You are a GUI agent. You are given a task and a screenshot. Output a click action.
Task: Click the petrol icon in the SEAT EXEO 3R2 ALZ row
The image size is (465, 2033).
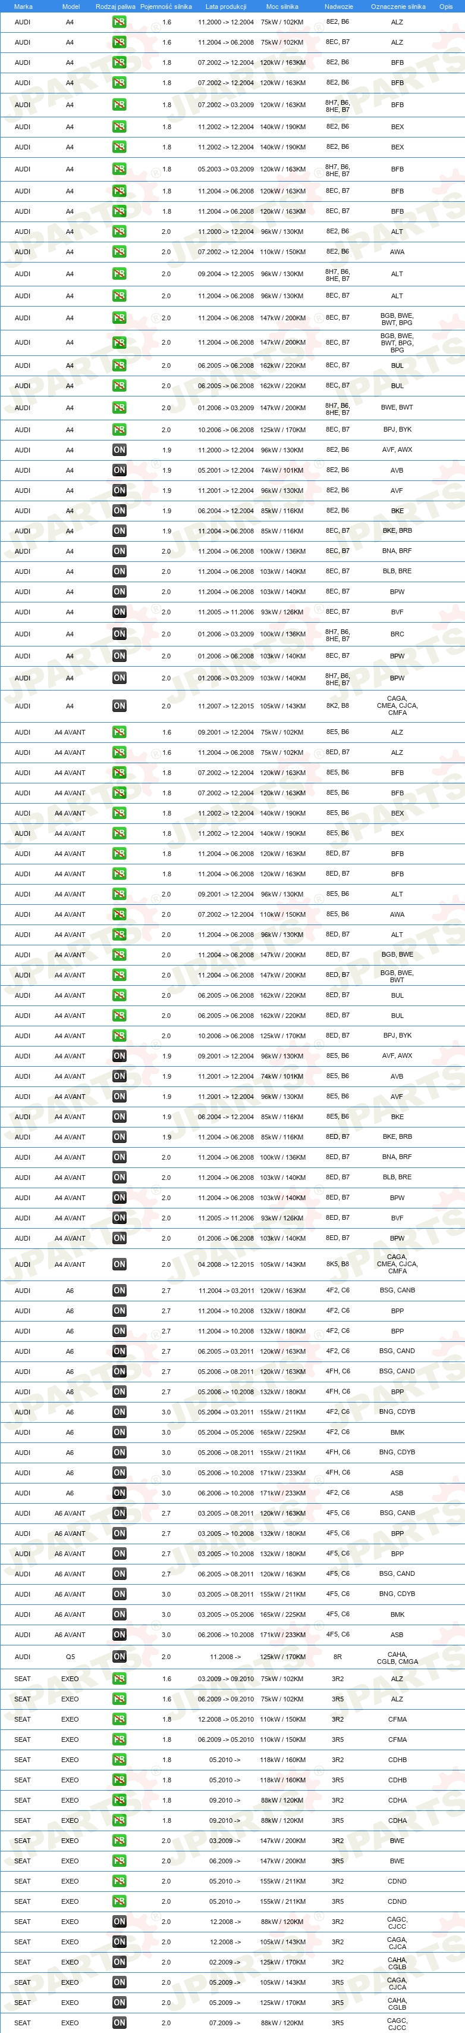tap(119, 1679)
